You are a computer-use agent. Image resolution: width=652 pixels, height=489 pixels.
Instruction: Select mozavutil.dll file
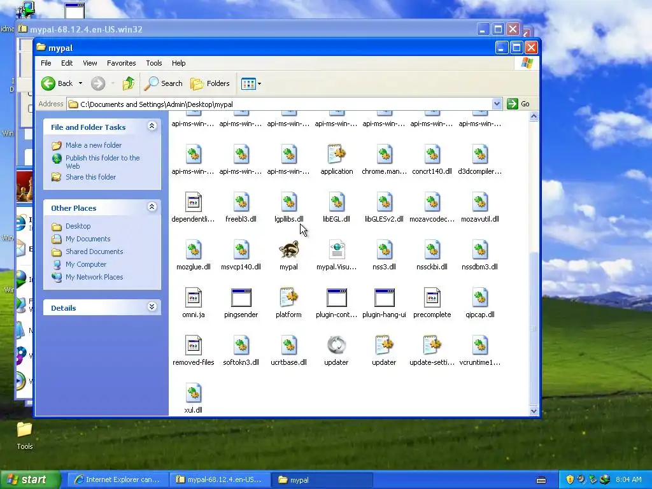tap(480, 202)
